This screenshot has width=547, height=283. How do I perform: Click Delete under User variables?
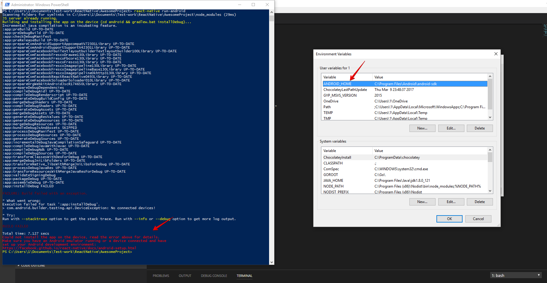tap(480, 128)
